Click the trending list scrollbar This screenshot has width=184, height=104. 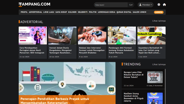tap(165, 86)
